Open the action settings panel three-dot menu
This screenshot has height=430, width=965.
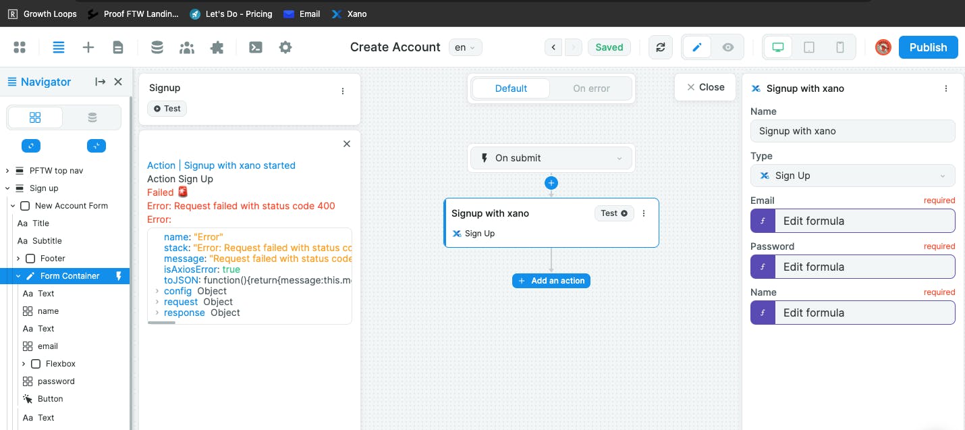[x=946, y=88]
